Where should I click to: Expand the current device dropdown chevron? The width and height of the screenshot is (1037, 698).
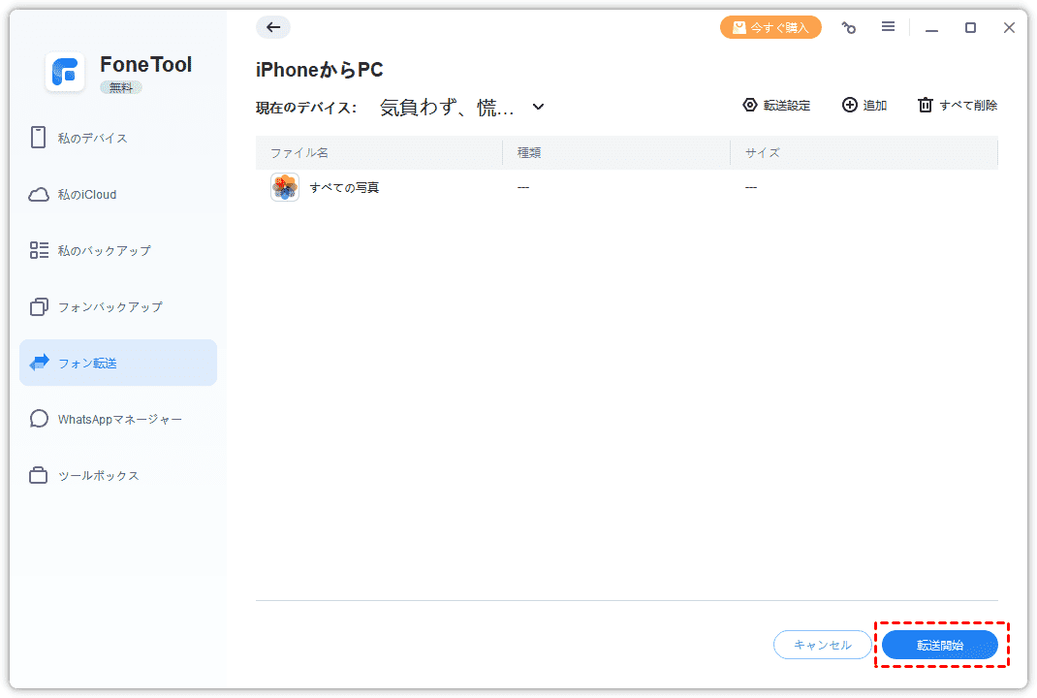539,107
